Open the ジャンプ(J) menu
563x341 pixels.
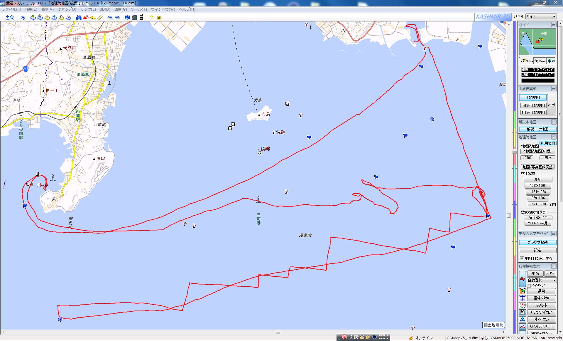tap(67, 9)
